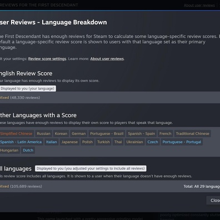Image resolution: width=220 pixels, height=220 pixels.
Task: Select the Japanese language tag
Action: [69, 142]
